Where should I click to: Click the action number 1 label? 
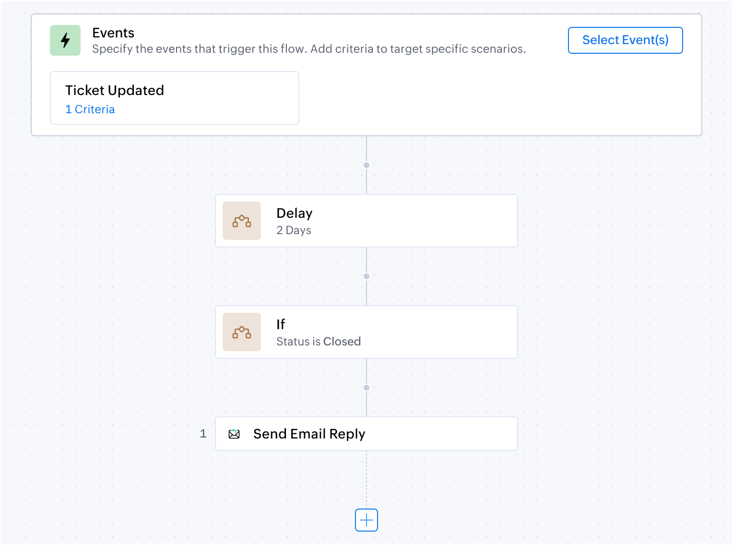pyautogui.click(x=203, y=434)
